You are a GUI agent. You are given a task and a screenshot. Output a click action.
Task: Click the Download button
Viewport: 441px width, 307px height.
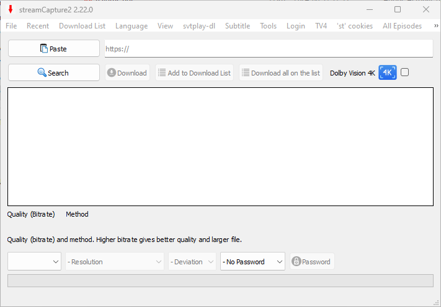pos(127,72)
